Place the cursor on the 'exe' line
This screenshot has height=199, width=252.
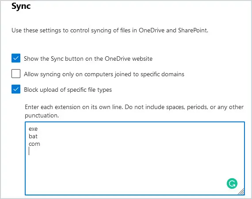33,129
